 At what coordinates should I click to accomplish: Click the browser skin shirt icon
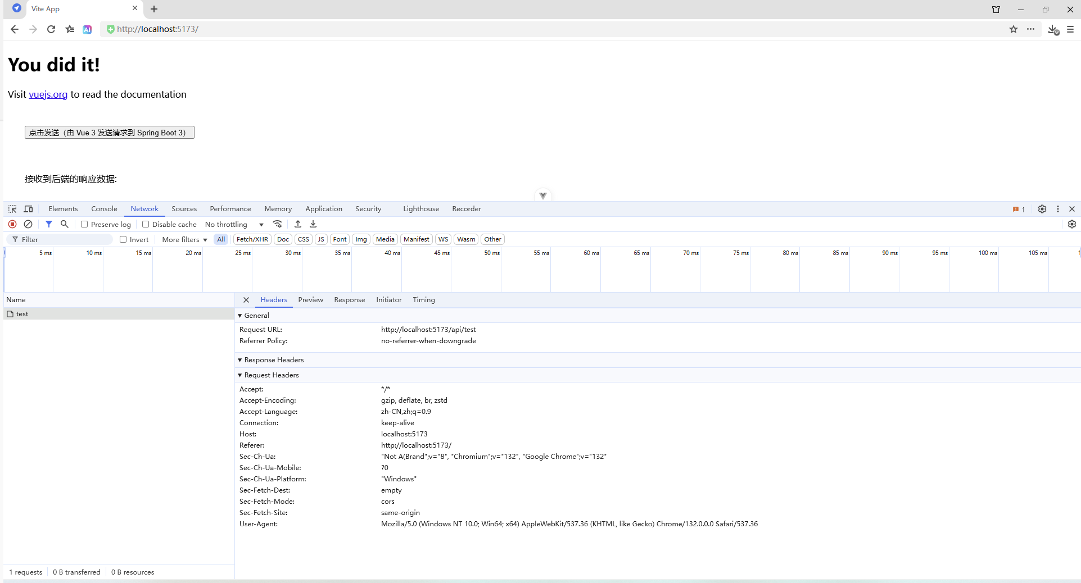pos(996,10)
